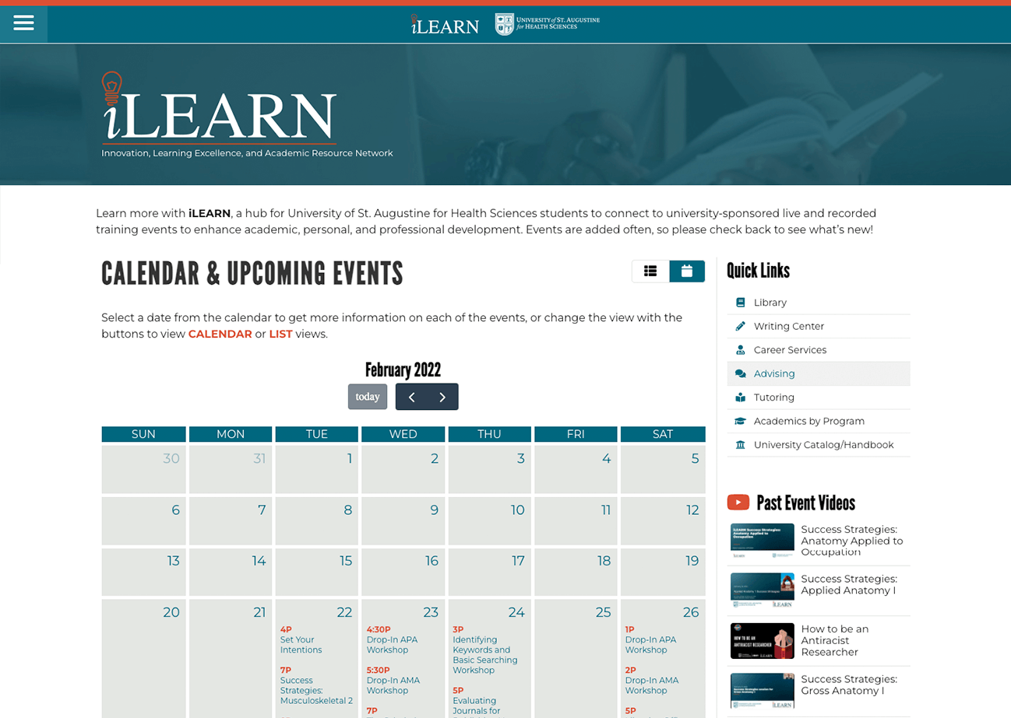
Task: Click the Library book icon
Action: pos(741,303)
